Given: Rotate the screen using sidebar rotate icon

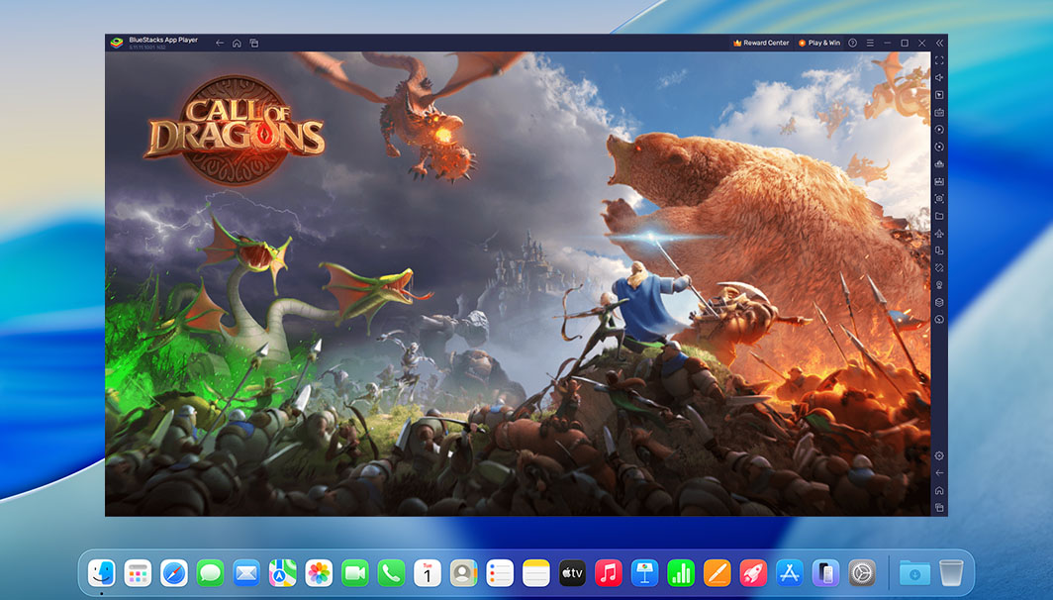Looking at the screenshot, I should [x=939, y=267].
